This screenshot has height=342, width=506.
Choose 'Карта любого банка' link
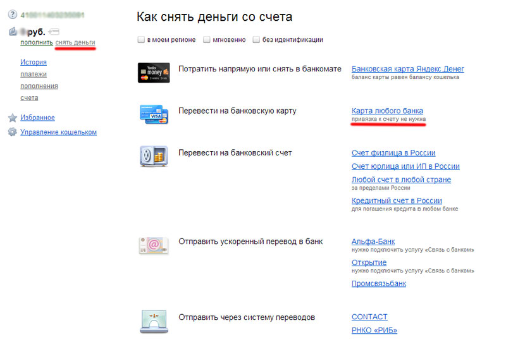387,111
